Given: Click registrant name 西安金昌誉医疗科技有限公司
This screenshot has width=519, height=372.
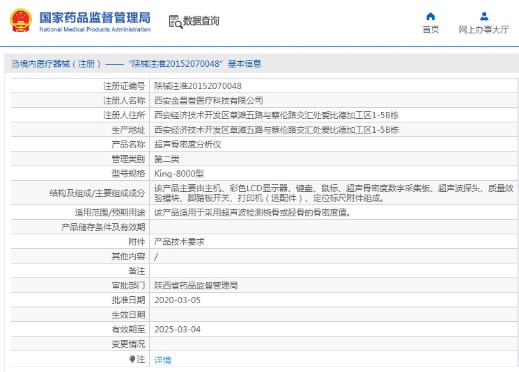Looking at the screenshot, I should tap(208, 100).
